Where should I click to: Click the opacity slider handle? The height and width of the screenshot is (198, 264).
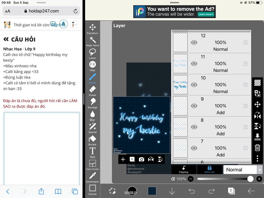click(250, 179)
